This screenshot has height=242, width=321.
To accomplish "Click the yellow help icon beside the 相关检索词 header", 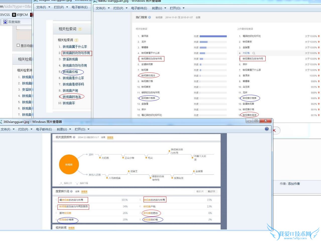I will (x=80, y=29).
